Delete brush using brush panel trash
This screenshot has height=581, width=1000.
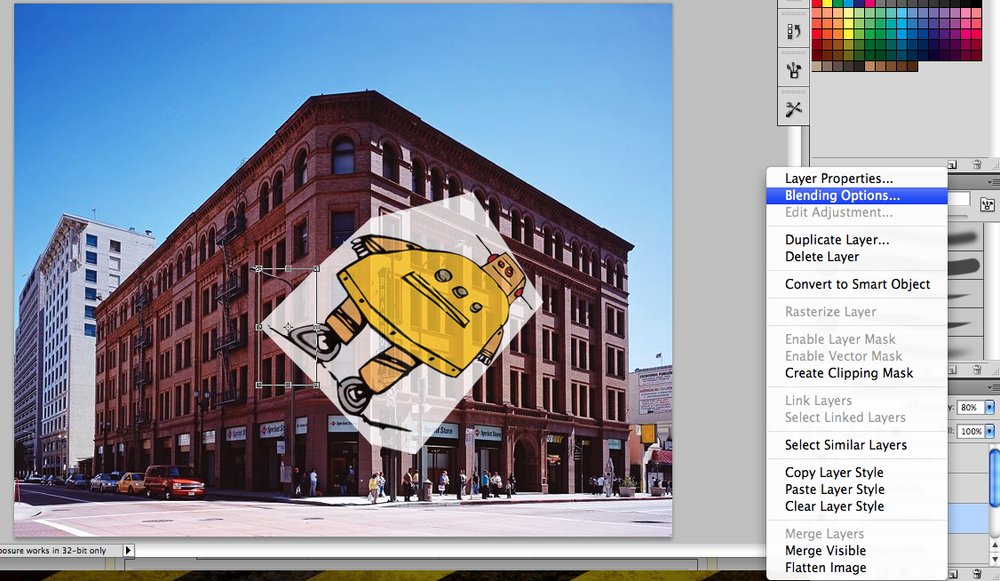pyautogui.click(x=976, y=370)
